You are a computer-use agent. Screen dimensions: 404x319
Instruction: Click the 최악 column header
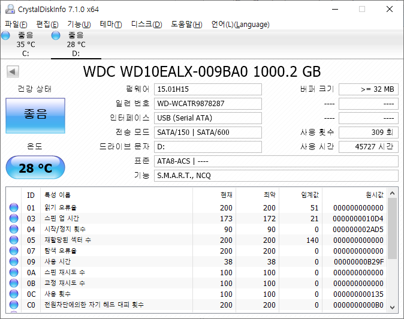pyautogui.click(x=257, y=195)
